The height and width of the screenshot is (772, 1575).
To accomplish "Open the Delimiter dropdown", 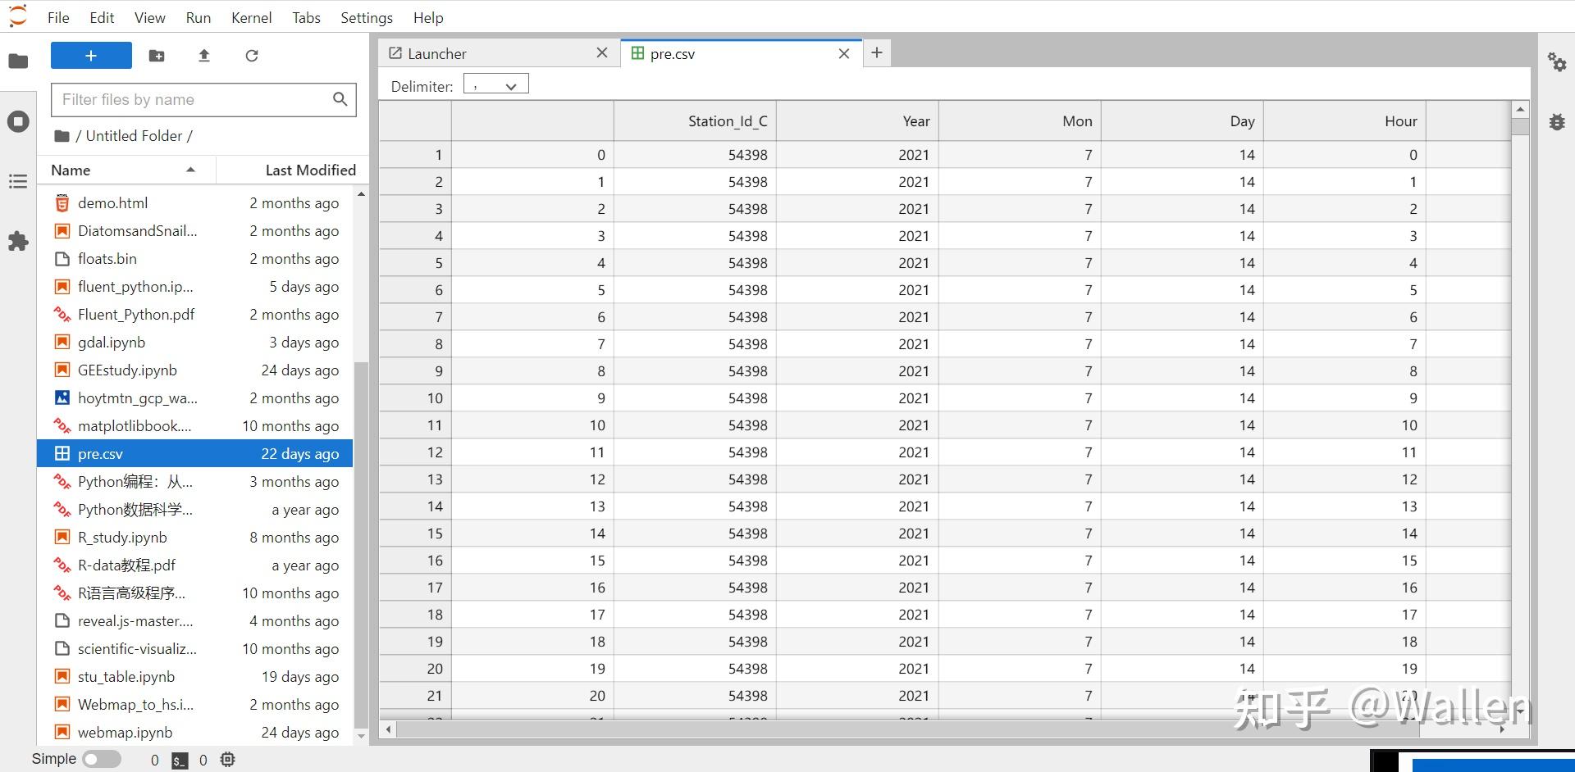I will click(496, 85).
